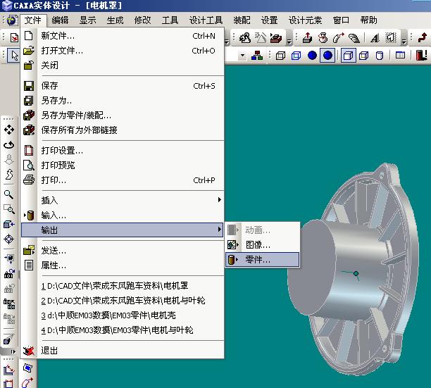The width and height of the screenshot is (431, 388).
Task: Click the anchor point marker on the model
Action: tap(356, 274)
